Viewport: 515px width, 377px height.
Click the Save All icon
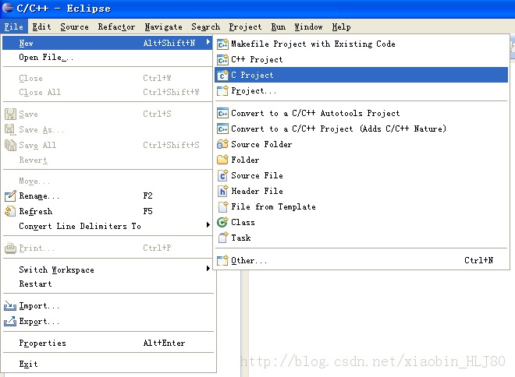click(x=10, y=145)
